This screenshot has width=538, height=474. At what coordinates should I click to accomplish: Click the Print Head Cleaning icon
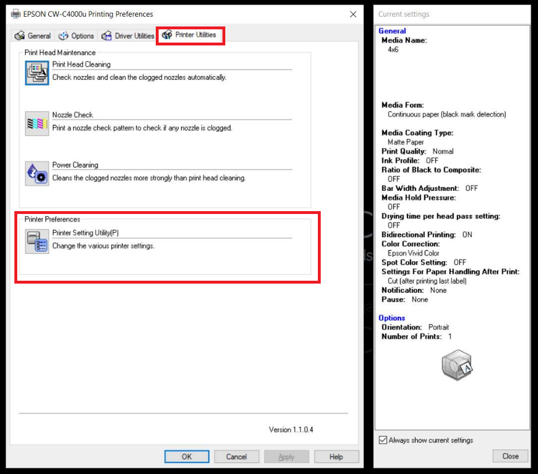click(37, 72)
